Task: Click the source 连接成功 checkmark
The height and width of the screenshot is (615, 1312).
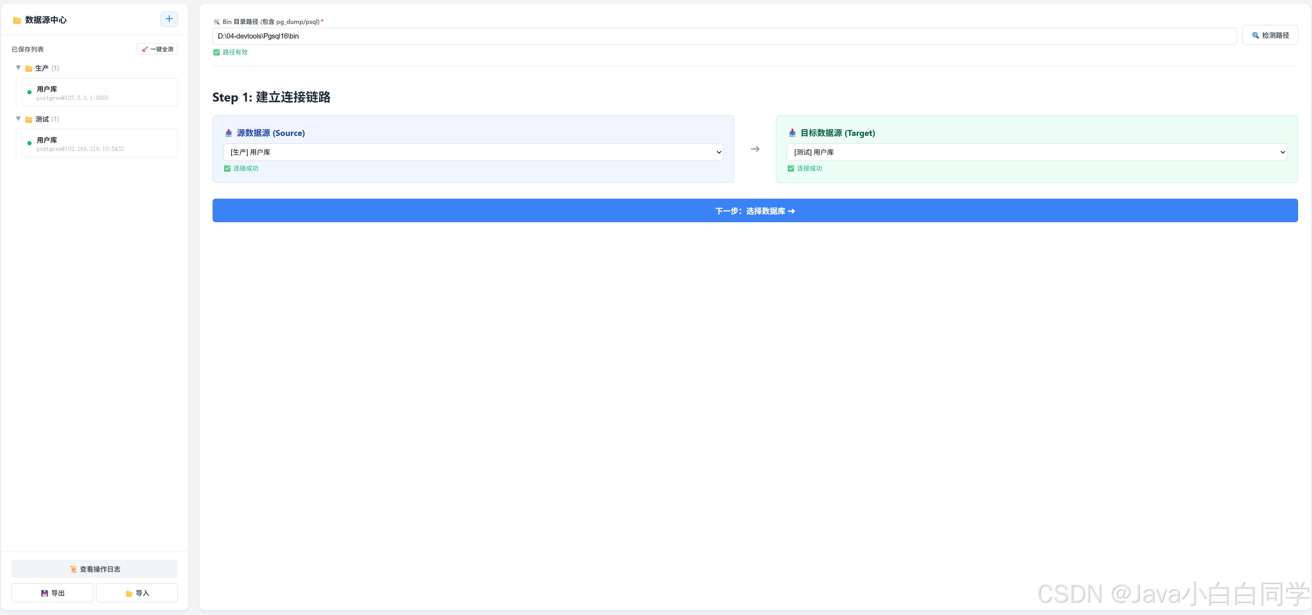Action: pyautogui.click(x=227, y=168)
